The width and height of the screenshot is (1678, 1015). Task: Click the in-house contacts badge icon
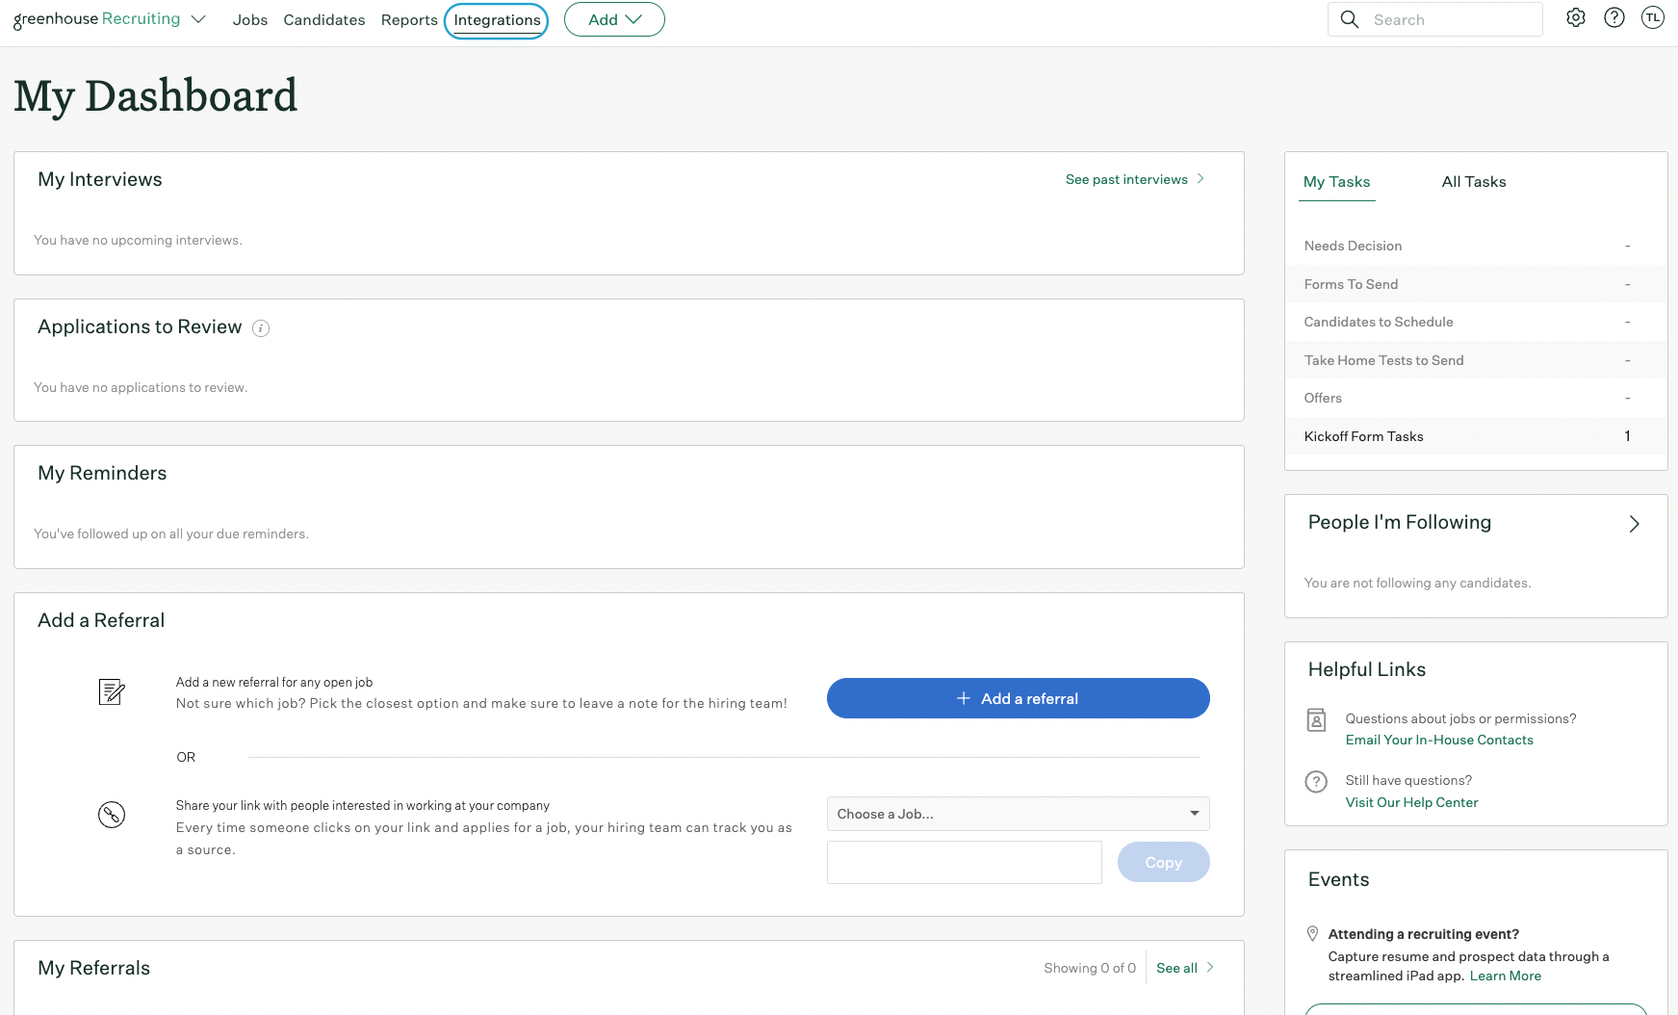[x=1316, y=719]
